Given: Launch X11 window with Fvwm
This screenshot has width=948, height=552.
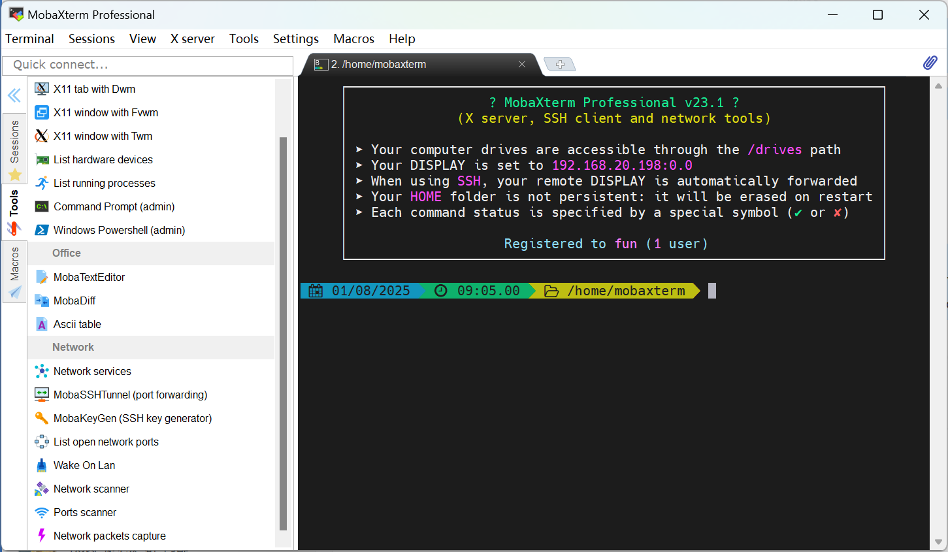Looking at the screenshot, I should (106, 112).
